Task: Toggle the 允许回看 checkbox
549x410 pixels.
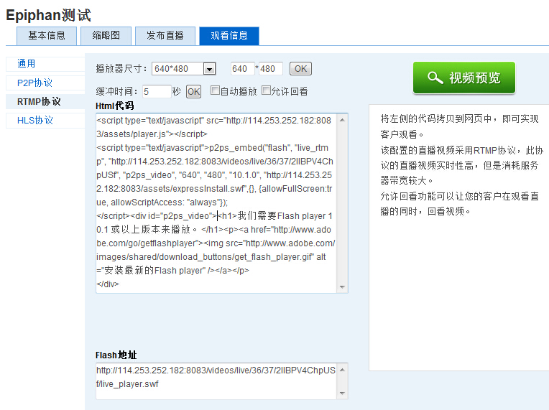Action: tap(266, 90)
